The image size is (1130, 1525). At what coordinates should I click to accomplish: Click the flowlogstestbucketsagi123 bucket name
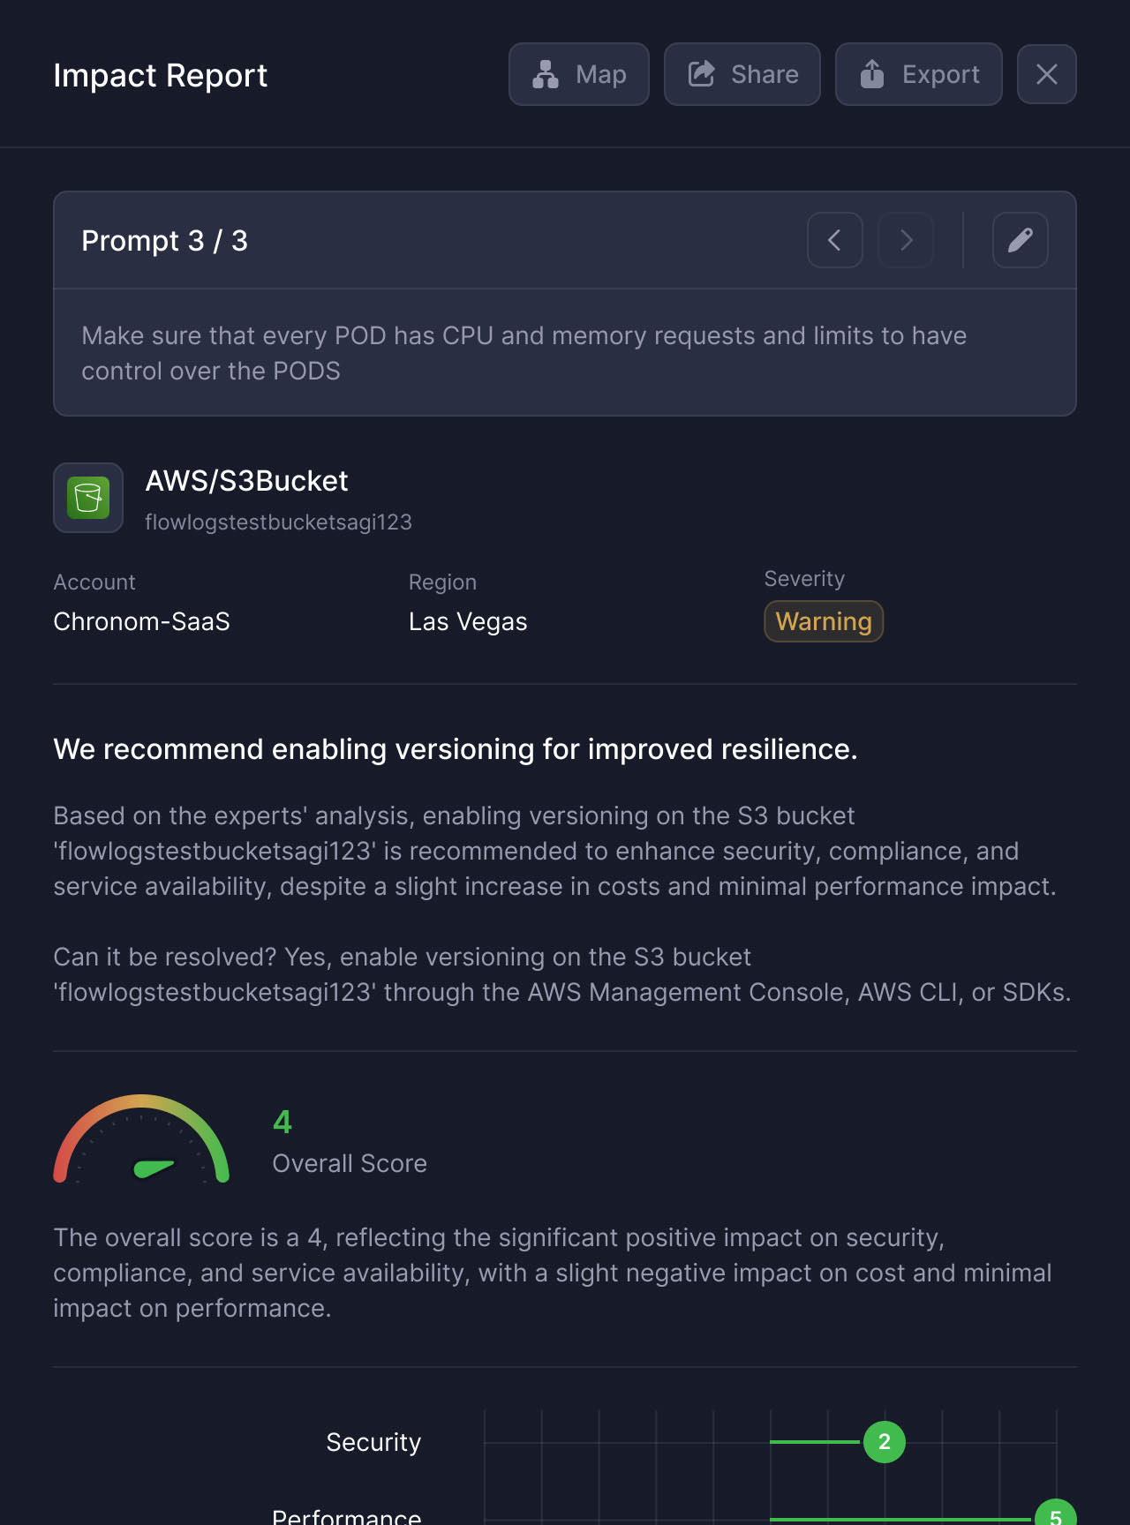click(278, 522)
